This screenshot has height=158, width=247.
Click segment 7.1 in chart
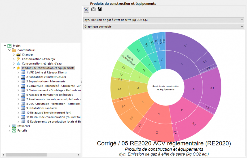pyautogui.click(x=124, y=68)
